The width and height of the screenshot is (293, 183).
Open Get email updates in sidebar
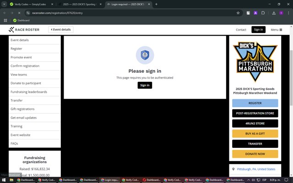tap(35, 118)
